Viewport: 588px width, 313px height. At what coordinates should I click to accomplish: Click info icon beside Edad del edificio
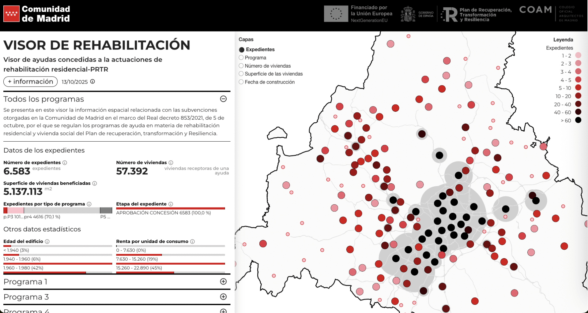(47, 241)
